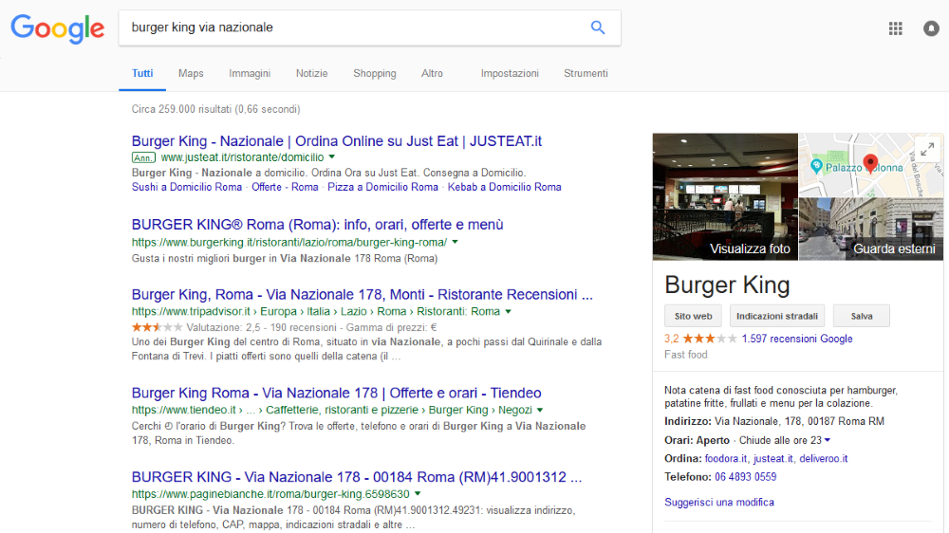Open dropdown arrow beside tiendeo.it URL

click(x=540, y=411)
